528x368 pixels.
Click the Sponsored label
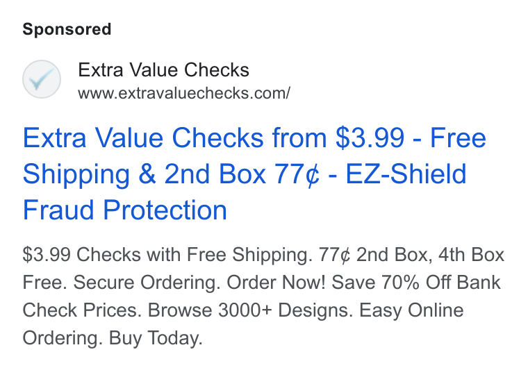point(67,29)
